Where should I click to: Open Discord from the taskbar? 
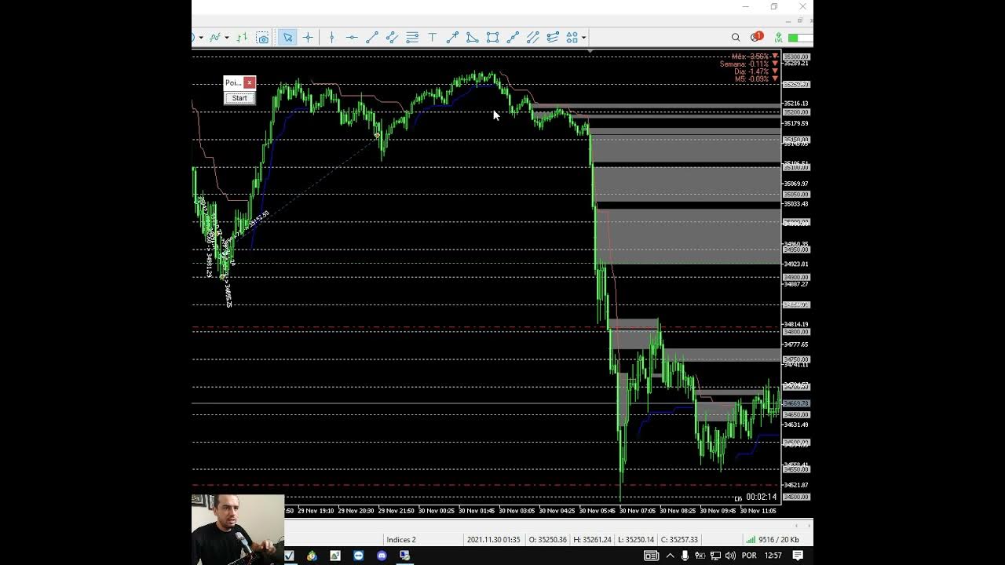(382, 556)
